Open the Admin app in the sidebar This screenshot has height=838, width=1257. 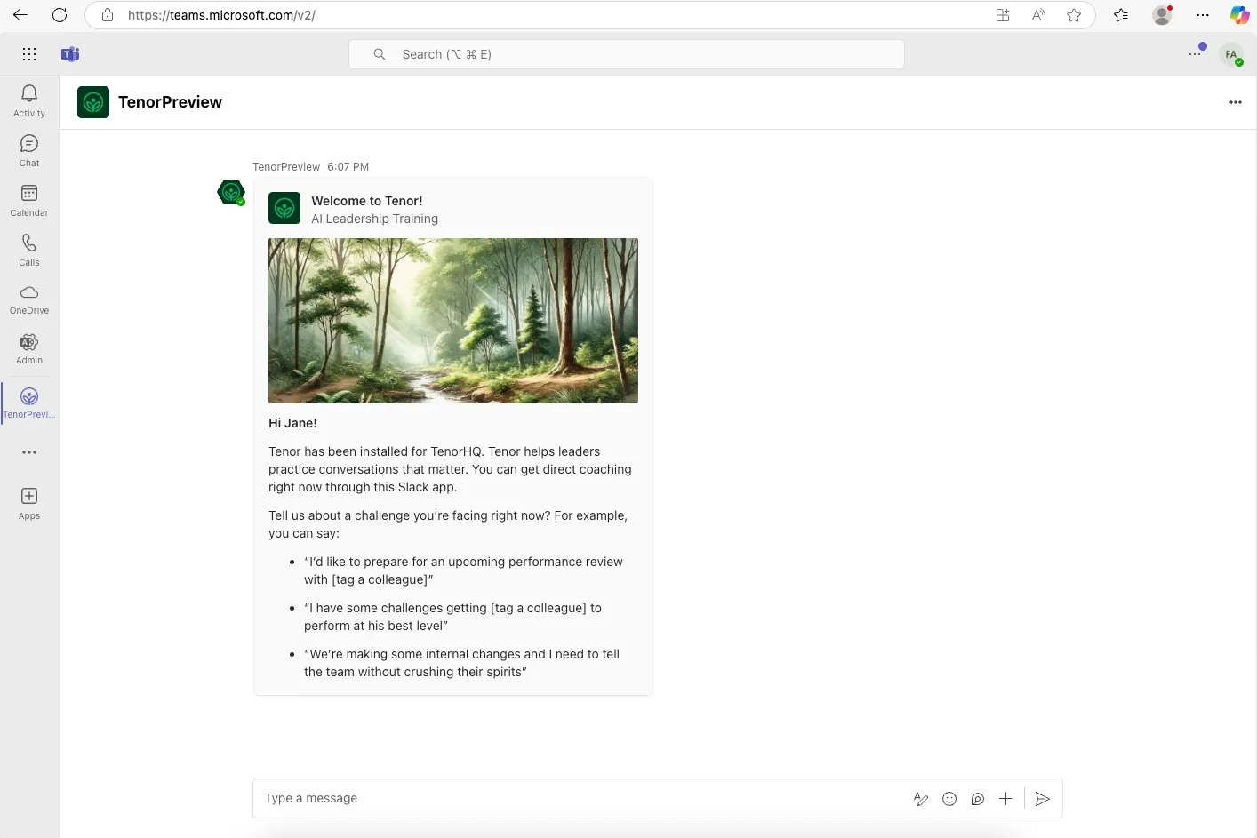29,349
